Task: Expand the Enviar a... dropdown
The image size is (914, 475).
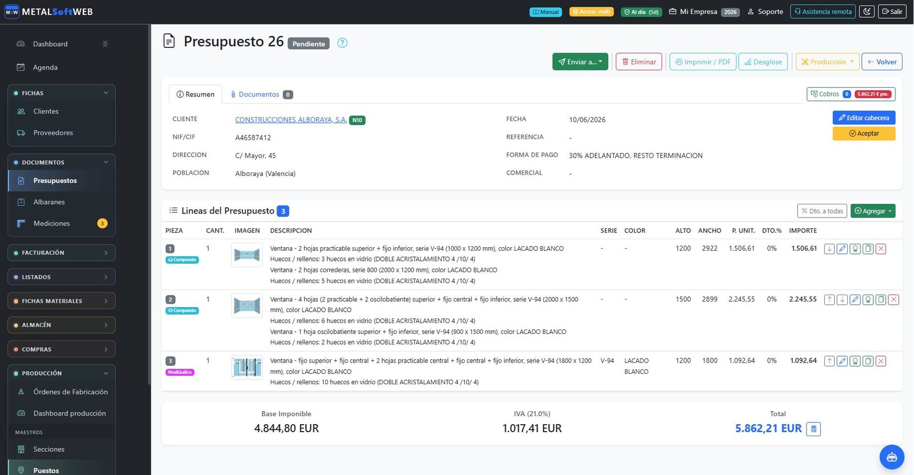Action: click(x=580, y=62)
